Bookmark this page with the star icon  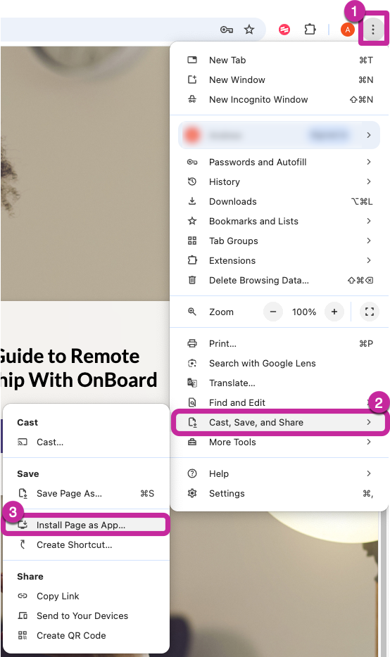(249, 30)
